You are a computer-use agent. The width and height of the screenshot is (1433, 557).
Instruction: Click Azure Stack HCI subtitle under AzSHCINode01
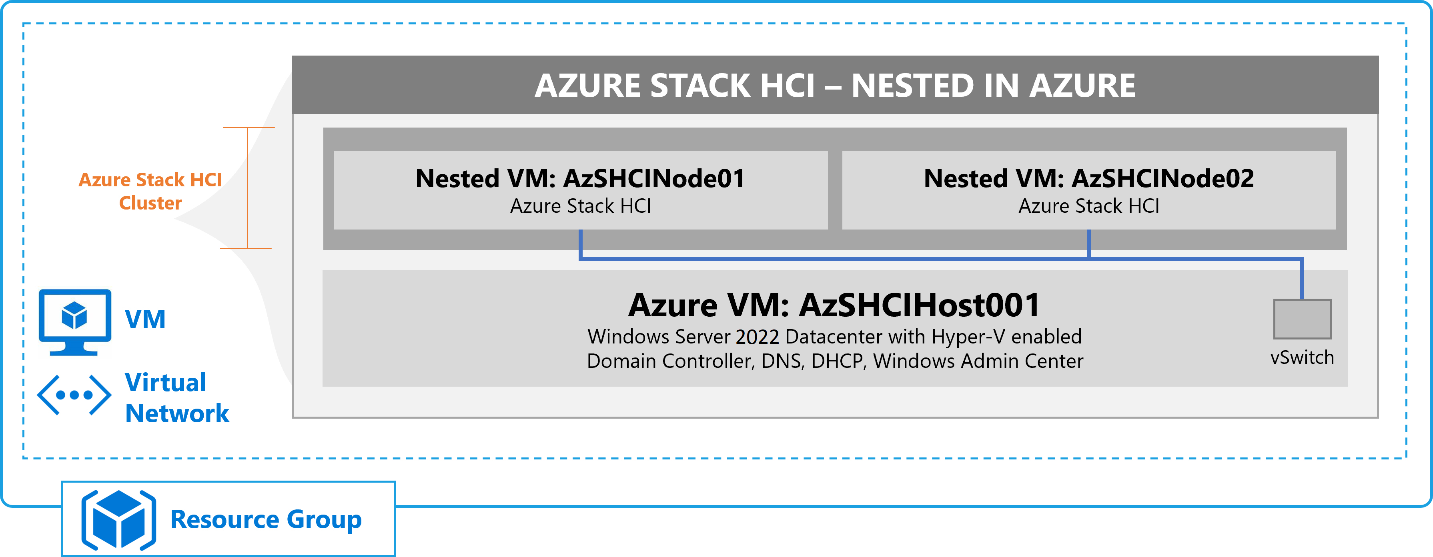(580, 206)
